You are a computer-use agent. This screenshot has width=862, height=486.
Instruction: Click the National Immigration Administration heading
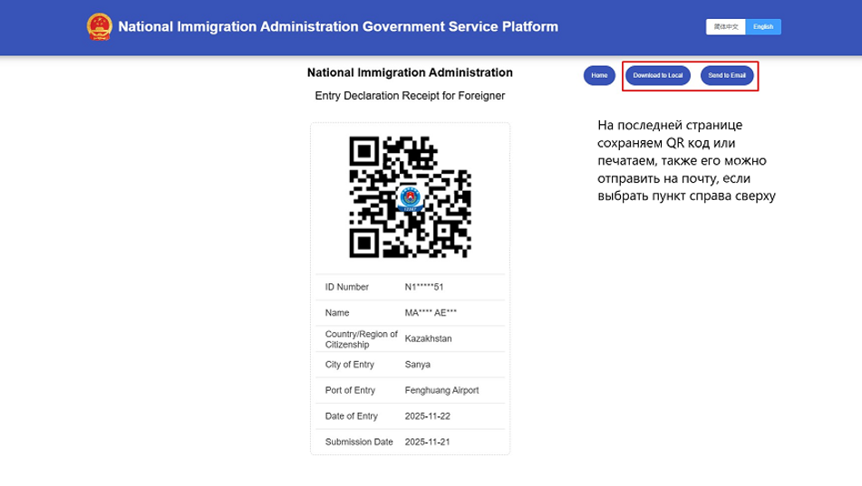[x=410, y=72]
